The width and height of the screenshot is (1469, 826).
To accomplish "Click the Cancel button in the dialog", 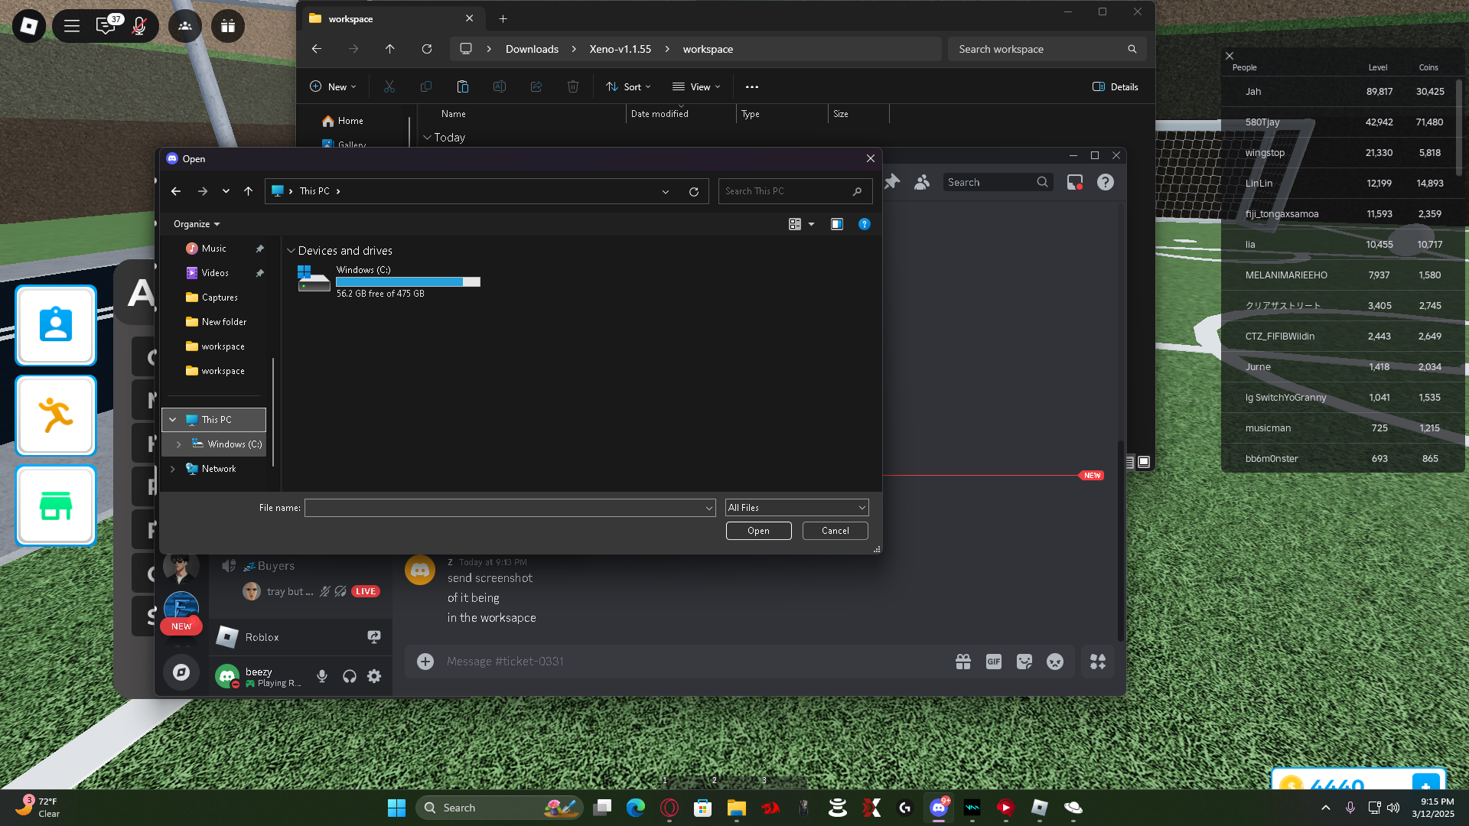I will coord(835,531).
